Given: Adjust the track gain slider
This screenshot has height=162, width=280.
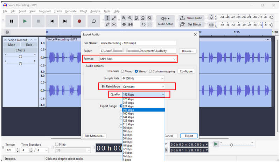Looking at the screenshot, I should tap(20, 56).
